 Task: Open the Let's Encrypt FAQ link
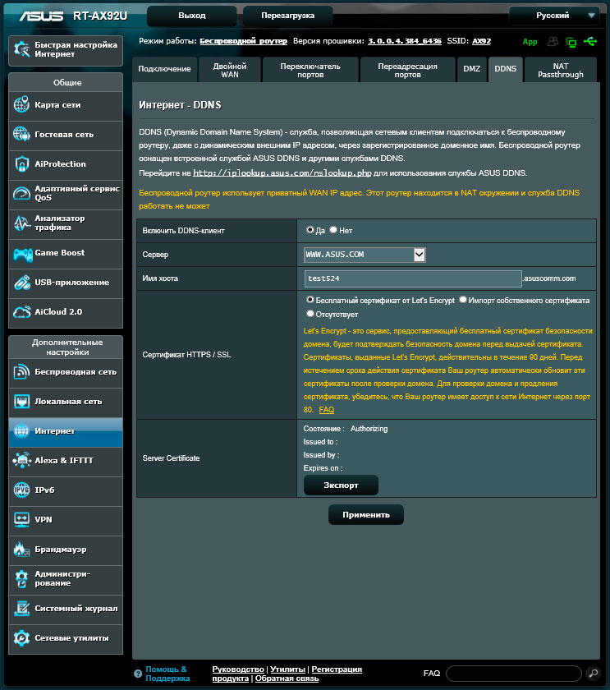click(x=326, y=410)
